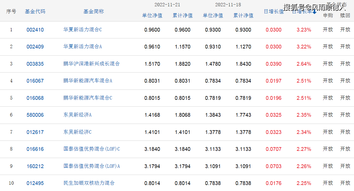Select growth rate 2.64%
The width and height of the screenshot is (354, 191).
coord(304,64)
